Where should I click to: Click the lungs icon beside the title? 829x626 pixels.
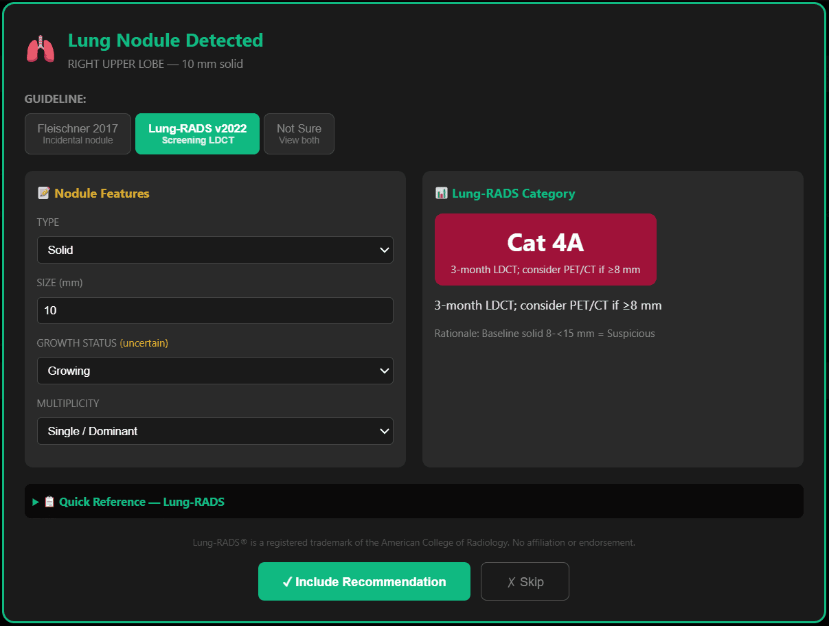coord(41,49)
